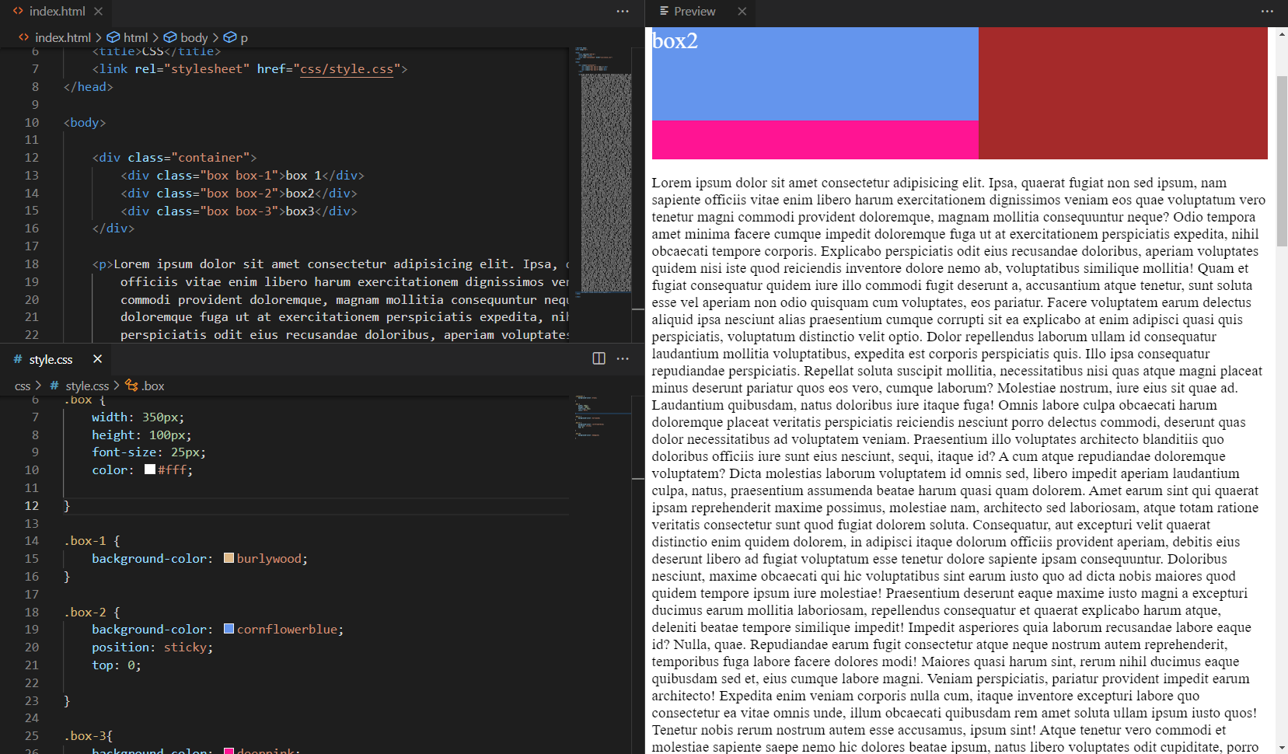Close the style.css editor tab
The height and width of the screenshot is (754, 1288).
(97, 358)
